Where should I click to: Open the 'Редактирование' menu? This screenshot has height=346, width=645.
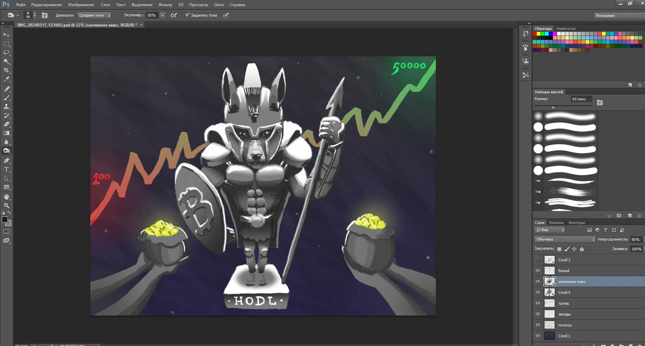(46, 5)
